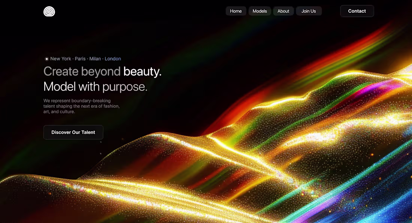The width and height of the screenshot is (412, 223).
Task: Open the Home navigation item
Action: [236, 11]
